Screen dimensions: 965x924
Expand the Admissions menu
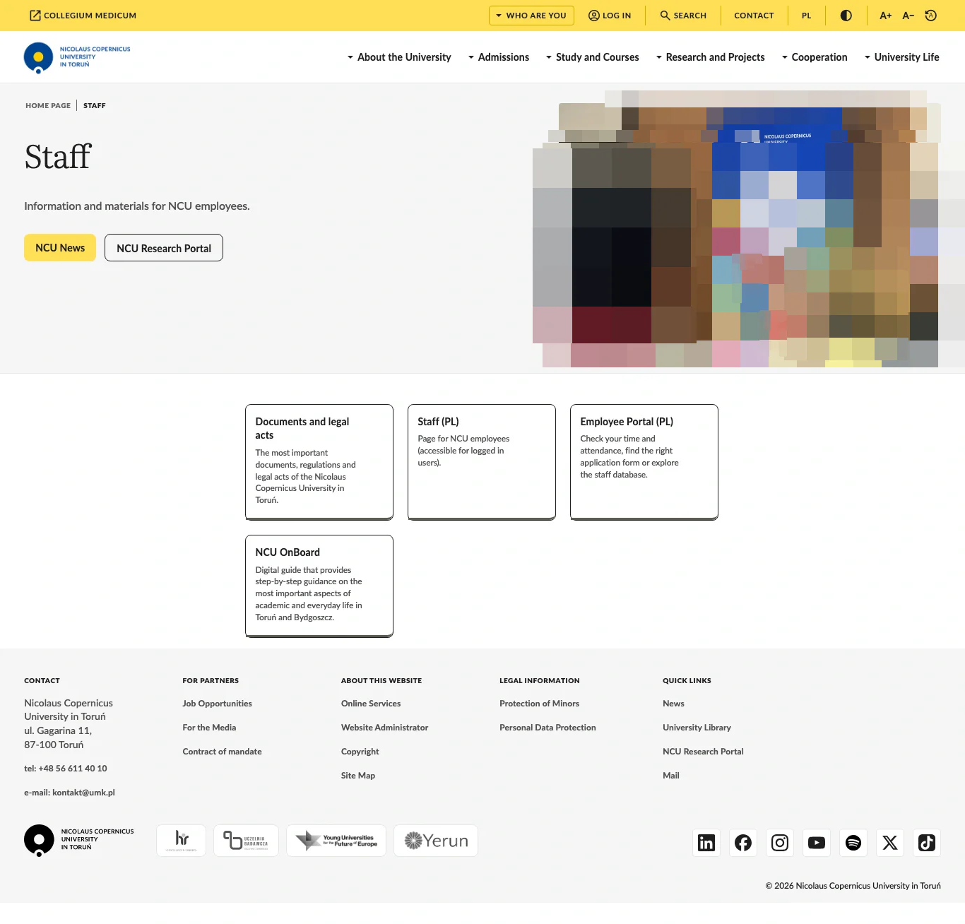click(498, 57)
